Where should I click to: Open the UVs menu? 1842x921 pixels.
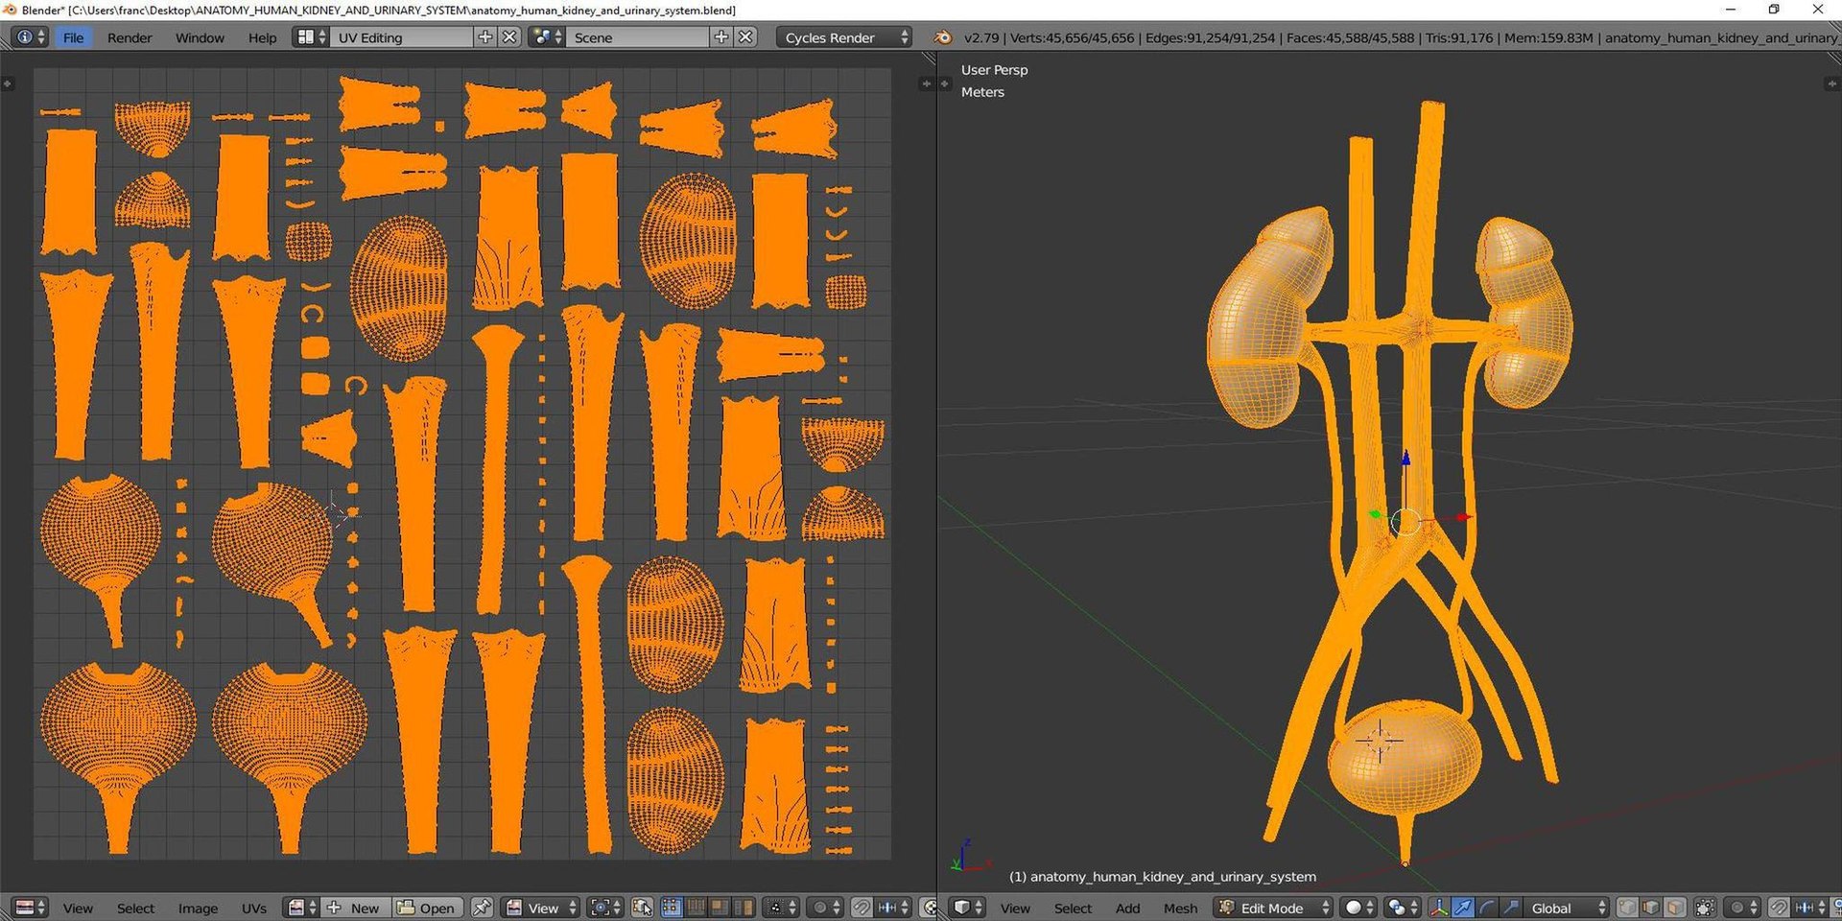254,908
